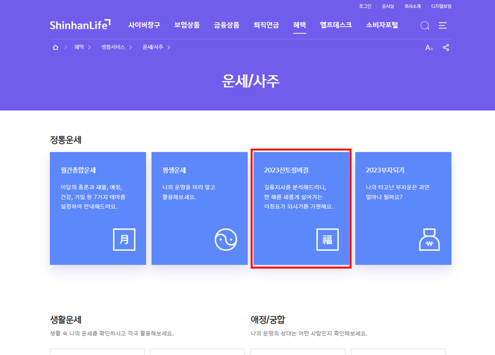The height and width of the screenshot is (355, 495).
Task: Select the 月 icon on the 월간종합운세 card
Action: click(x=124, y=239)
